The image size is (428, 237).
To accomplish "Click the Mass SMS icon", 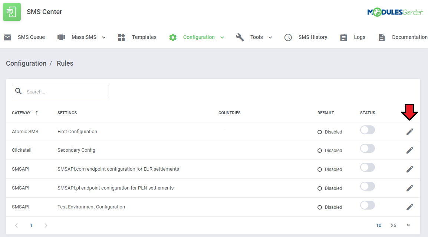I will (x=61, y=37).
